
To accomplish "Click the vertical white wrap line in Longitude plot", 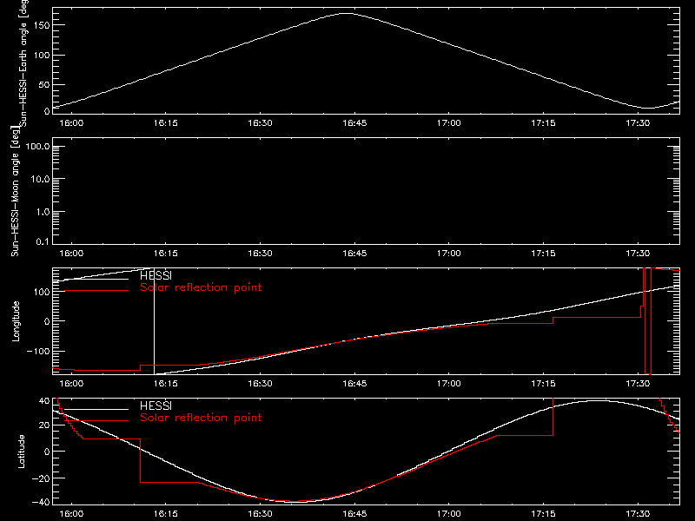I will point(154,321).
